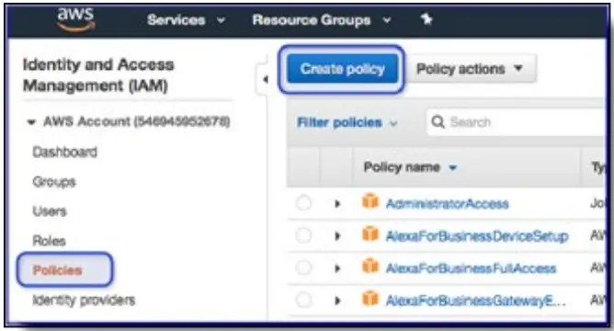Go to Dashboard in the IAM sidebar
The height and width of the screenshot is (331, 614).
(x=65, y=152)
